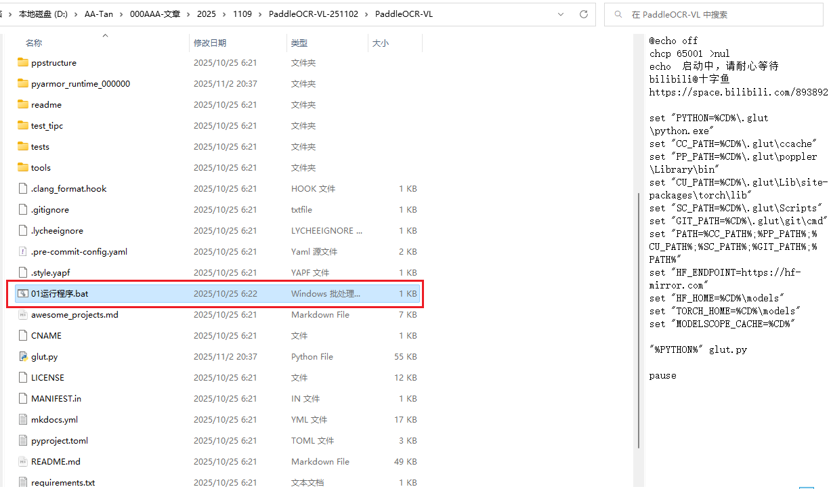Screen dimensions: 831x489
Task: Select the pyarmor_runtime_000000 folder icon
Action: pyautogui.click(x=23, y=84)
